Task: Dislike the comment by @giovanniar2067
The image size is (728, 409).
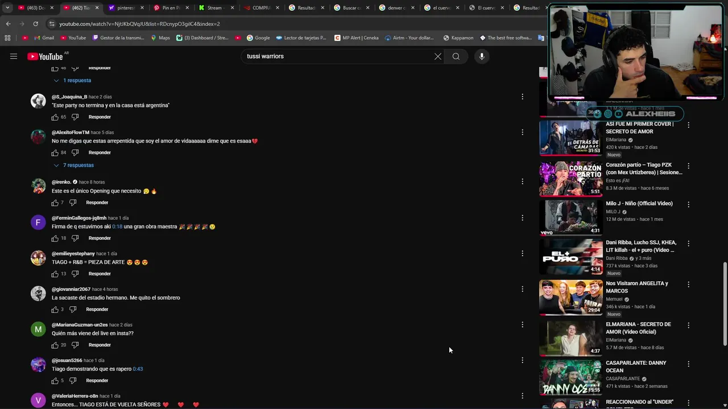Action: 73,310
